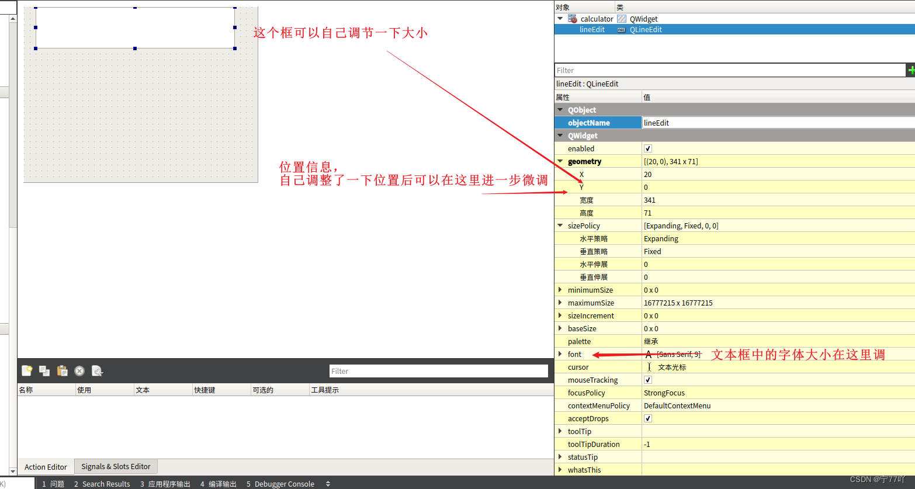
Task: Switch to the Signals & Slots Editor tab
Action: [x=116, y=466]
